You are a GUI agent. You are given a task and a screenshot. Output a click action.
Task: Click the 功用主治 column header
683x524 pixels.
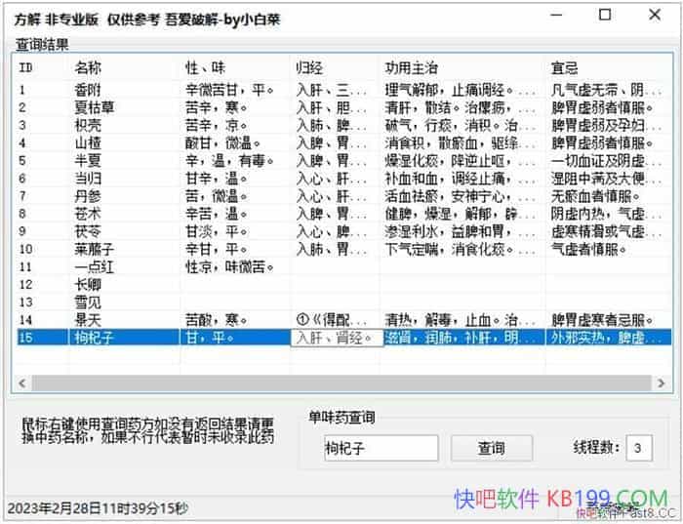click(x=461, y=68)
